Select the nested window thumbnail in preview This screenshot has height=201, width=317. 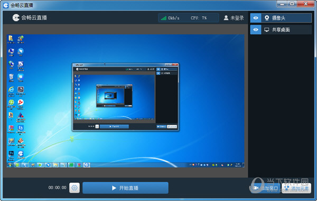[x=125, y=97]
